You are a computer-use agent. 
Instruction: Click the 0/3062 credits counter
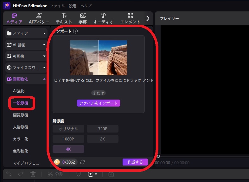(x=69, y=162)
